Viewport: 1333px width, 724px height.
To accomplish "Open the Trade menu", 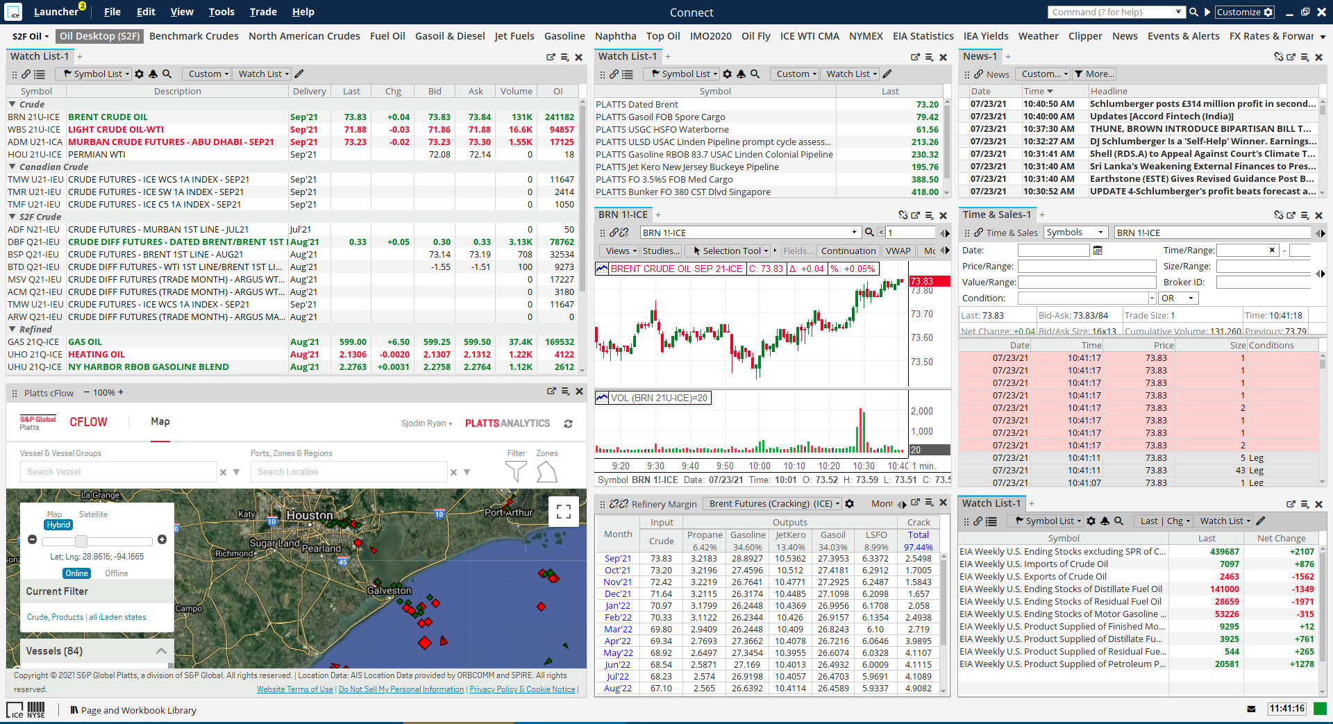I will [x=263, y=12].
